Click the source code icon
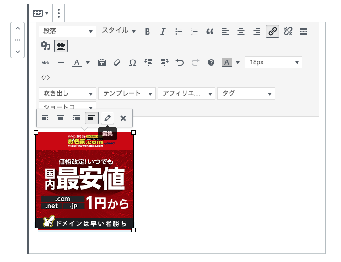This screenshot has height=262, width=341. pyautogui.click(x=45, y=77)
